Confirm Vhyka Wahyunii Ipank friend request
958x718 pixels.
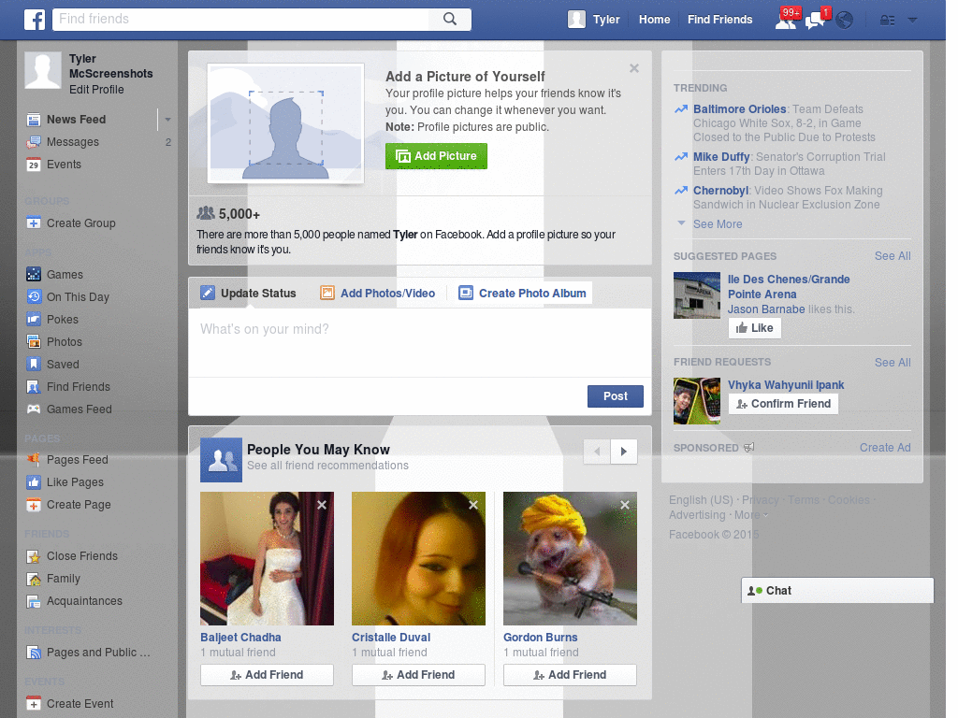pyautogui.click(x=783, y=404)
